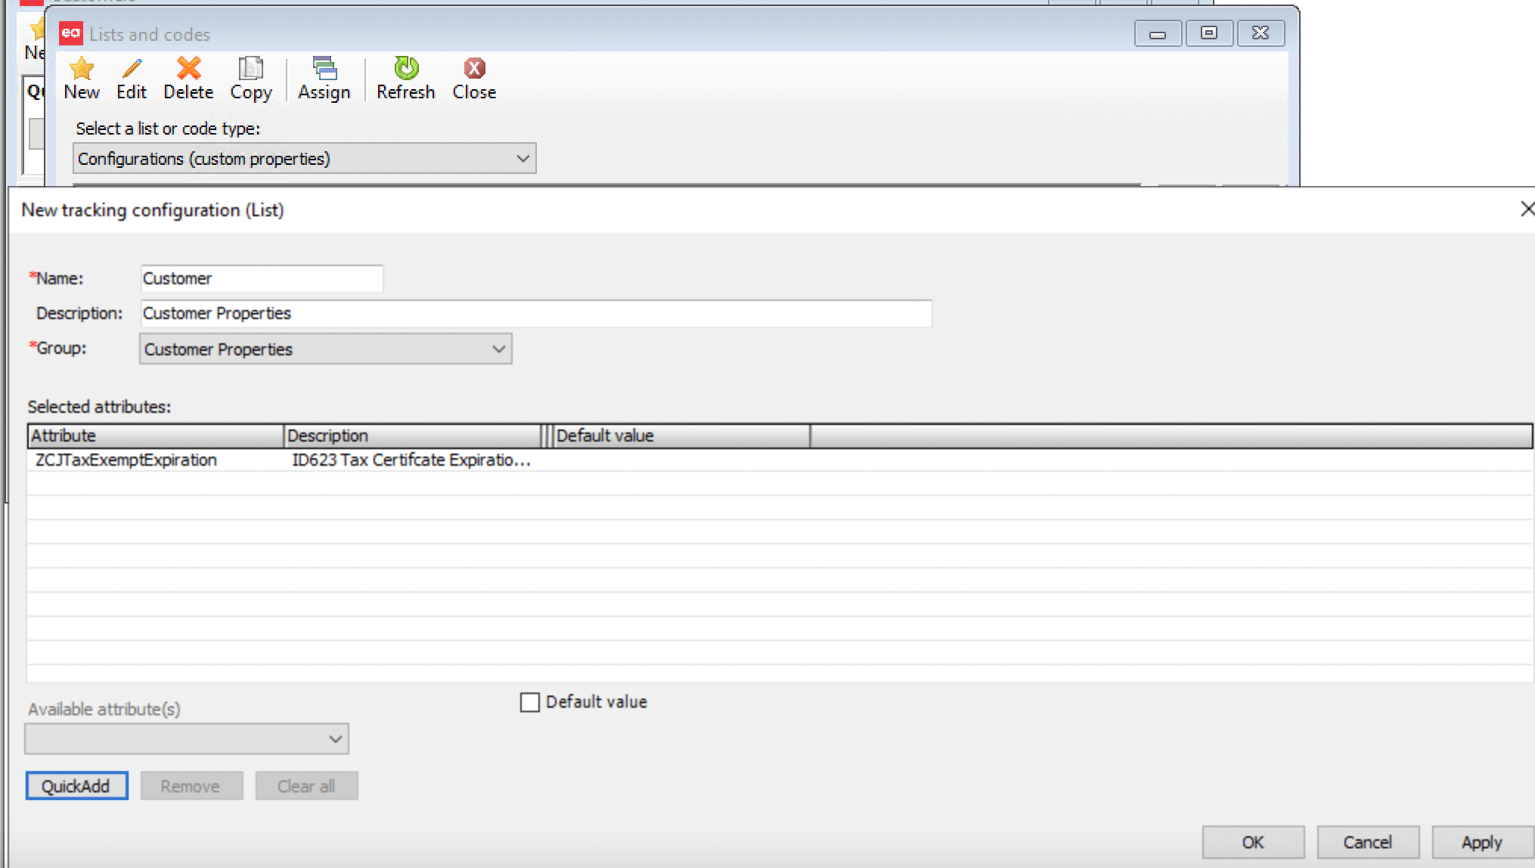Click the ea application logo icon
Image resolution: width=1535 pixels, height=868 pixels.
click(x=71, y=33)
